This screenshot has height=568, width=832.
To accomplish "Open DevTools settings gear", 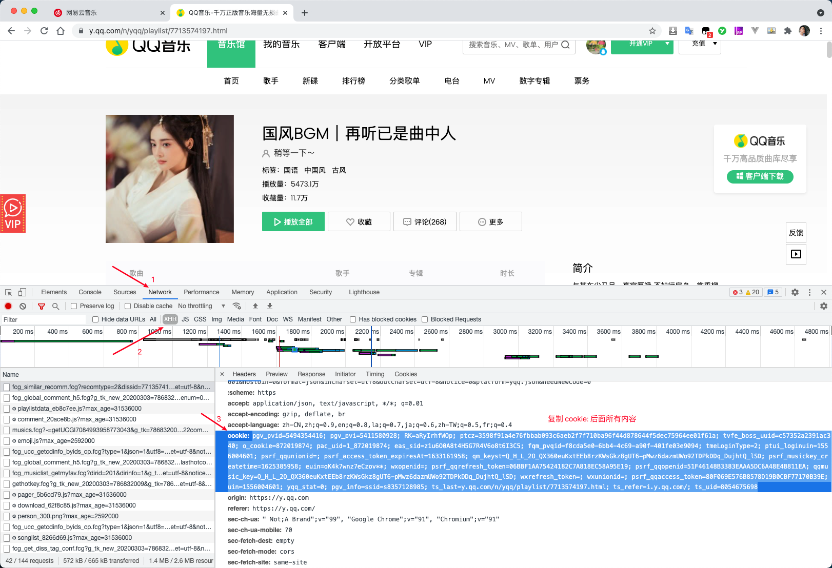I will coord(795,292).
